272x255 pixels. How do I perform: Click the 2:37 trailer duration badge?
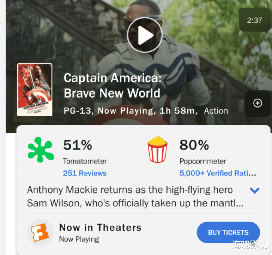pyautogui.click(x=254, y=20)
